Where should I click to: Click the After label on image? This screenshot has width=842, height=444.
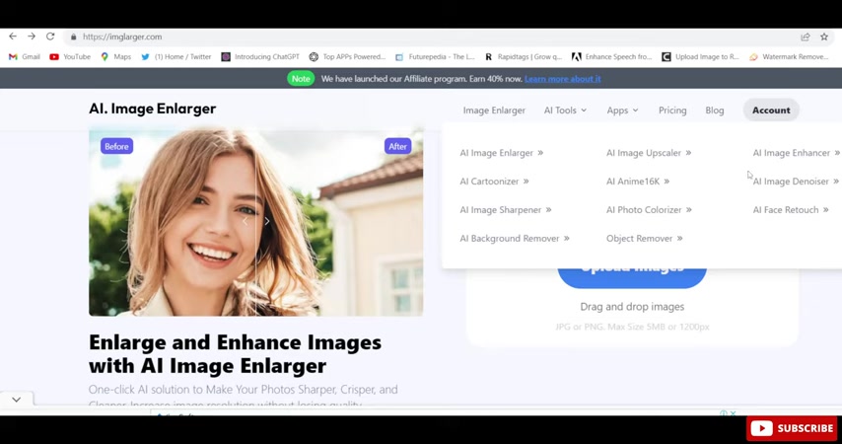tap(397, 146)
